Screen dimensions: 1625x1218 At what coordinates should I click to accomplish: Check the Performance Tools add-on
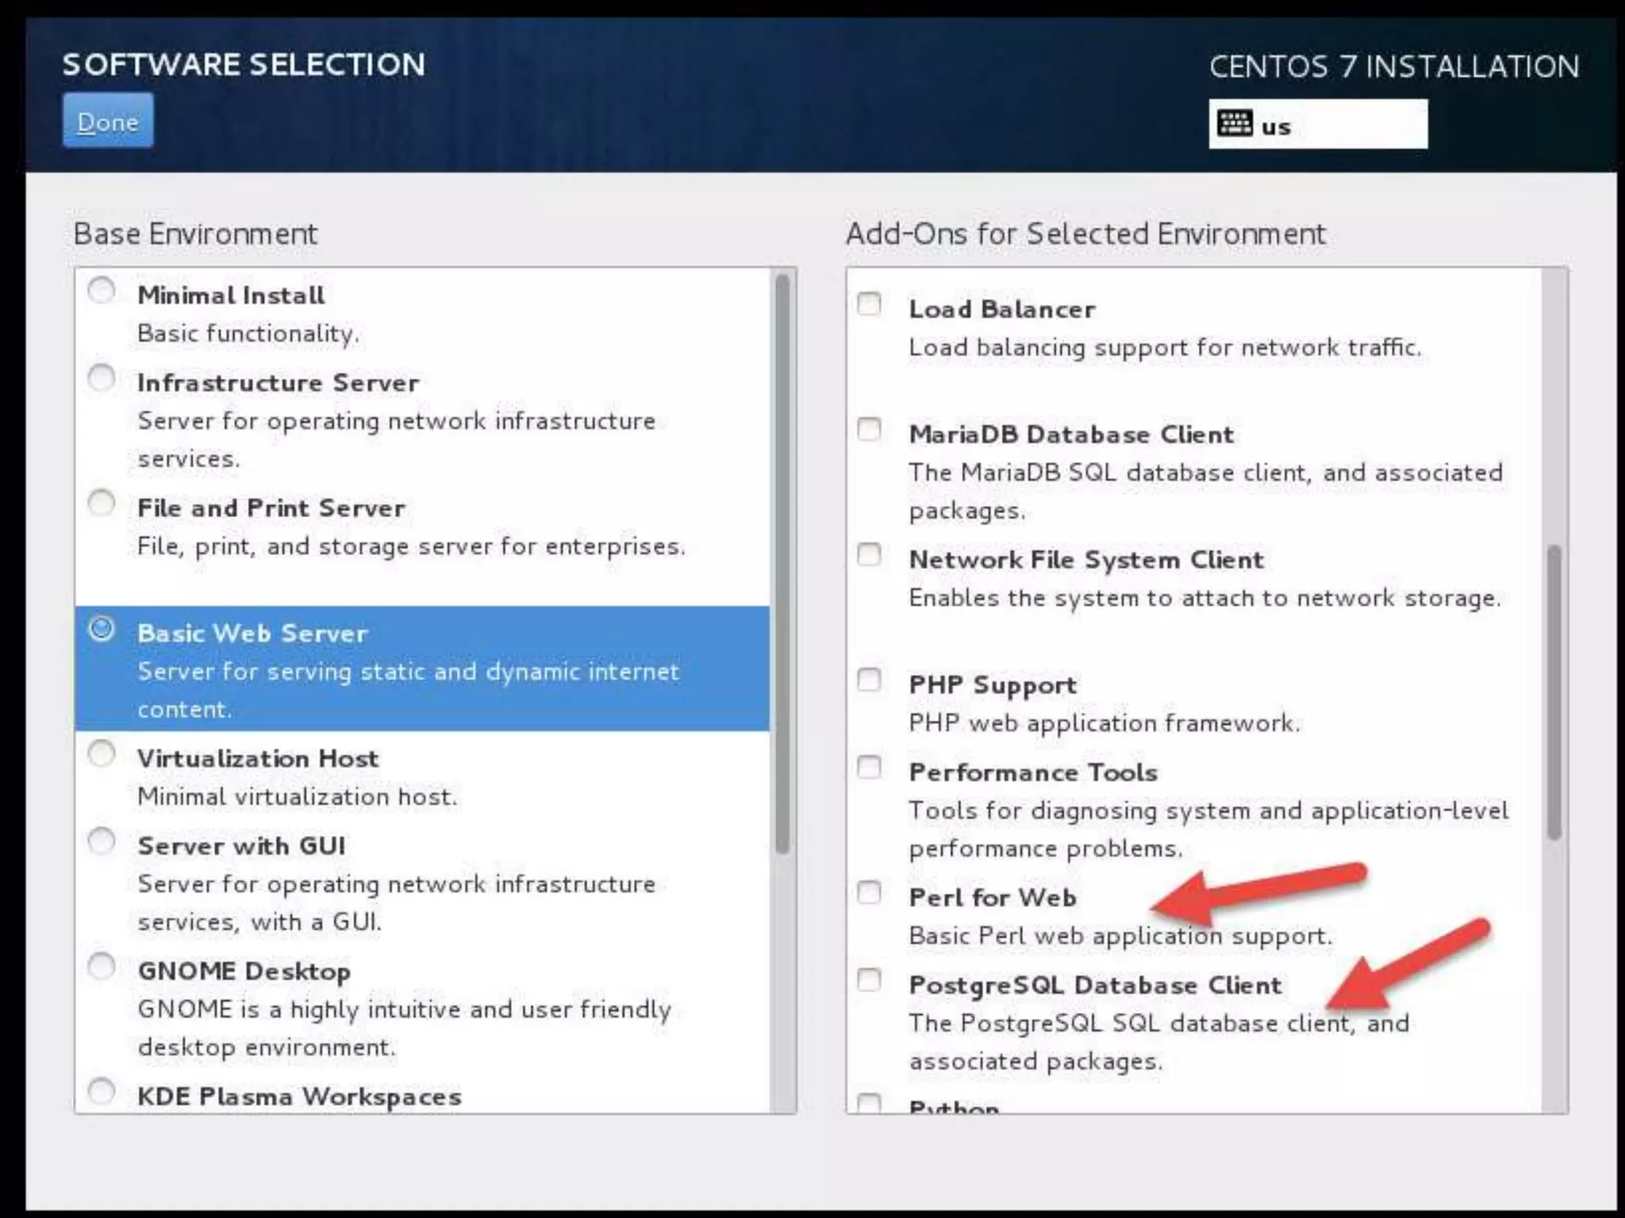pyautogui.click(x=870, y=768)
